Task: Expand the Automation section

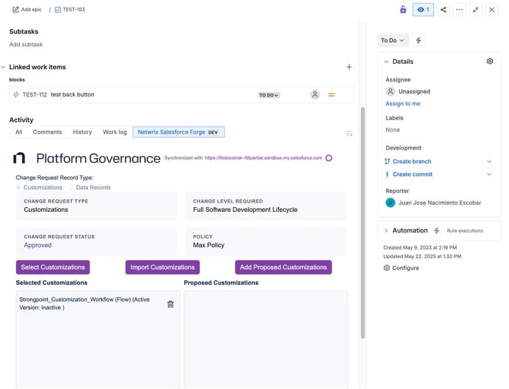Action: tap(386, 231)
